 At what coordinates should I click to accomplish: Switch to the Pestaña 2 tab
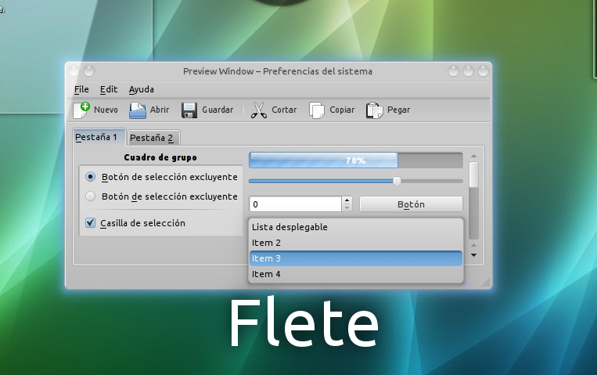tap(153, 138)
